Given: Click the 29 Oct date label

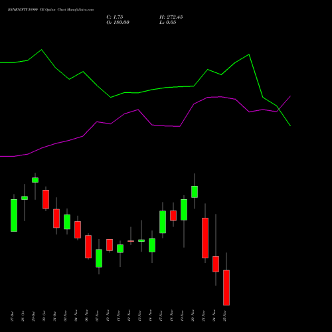Looking at the screenshot, I should coord(33,316).
